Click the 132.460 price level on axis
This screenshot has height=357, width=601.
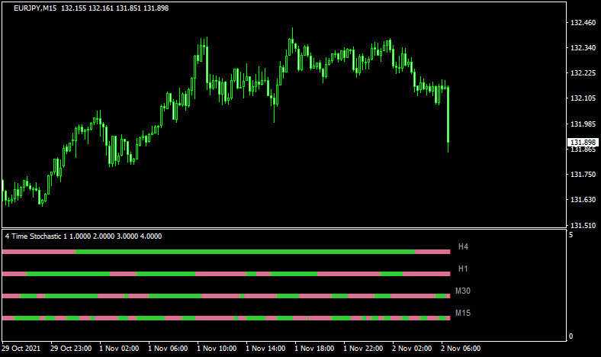583,23
